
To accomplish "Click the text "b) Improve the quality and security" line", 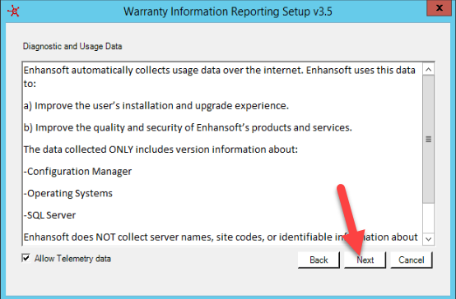I will (188, 127).
